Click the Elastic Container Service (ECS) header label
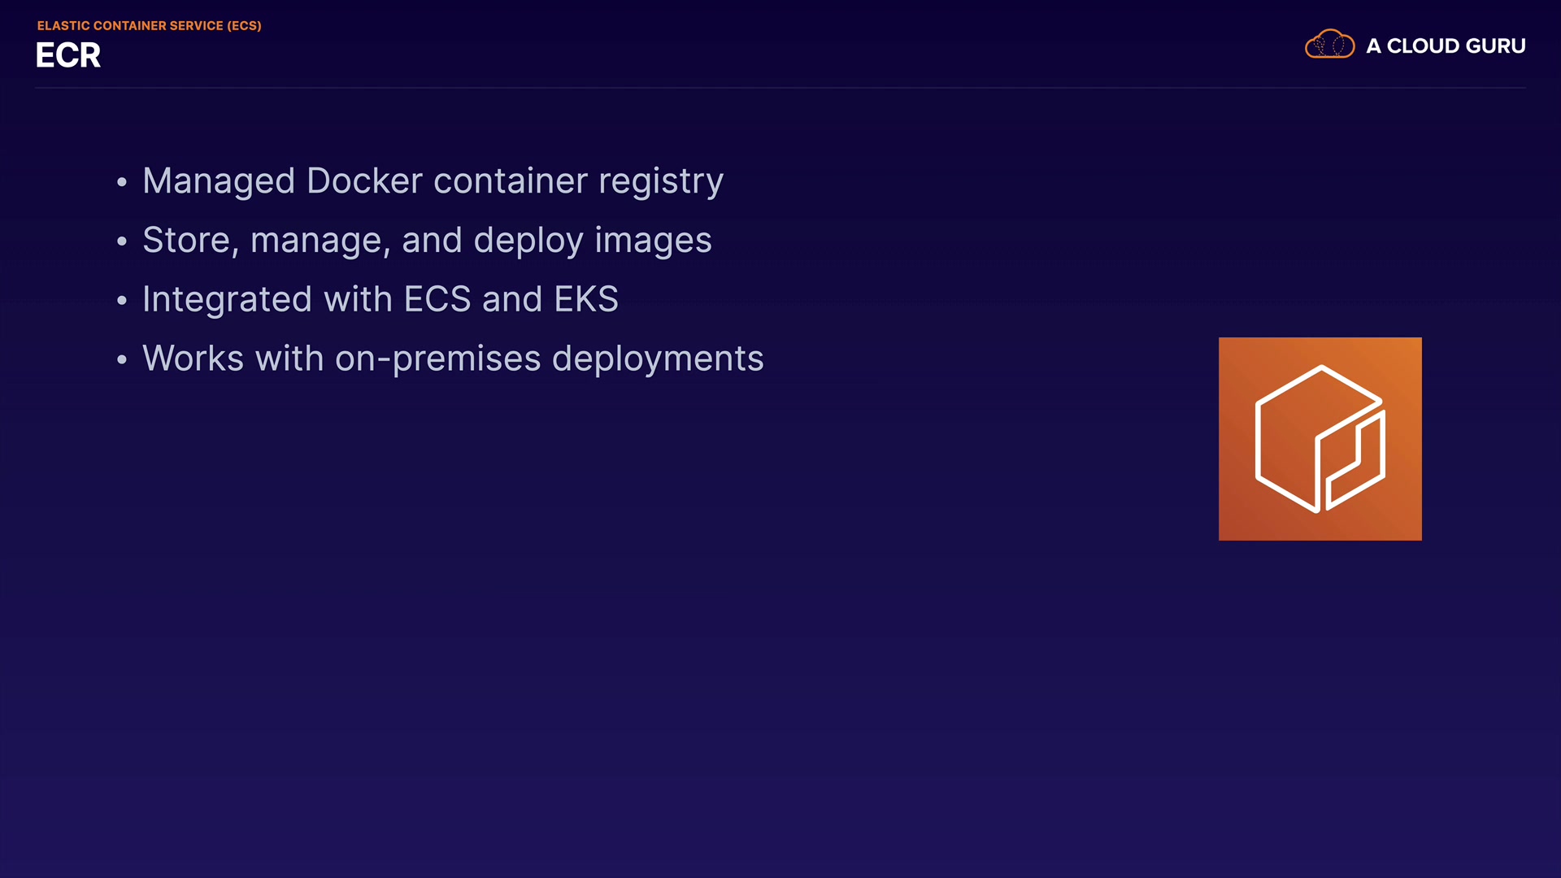Image resolution: width=1561 pixels, height=878 pixels. [x=149, y=26]
